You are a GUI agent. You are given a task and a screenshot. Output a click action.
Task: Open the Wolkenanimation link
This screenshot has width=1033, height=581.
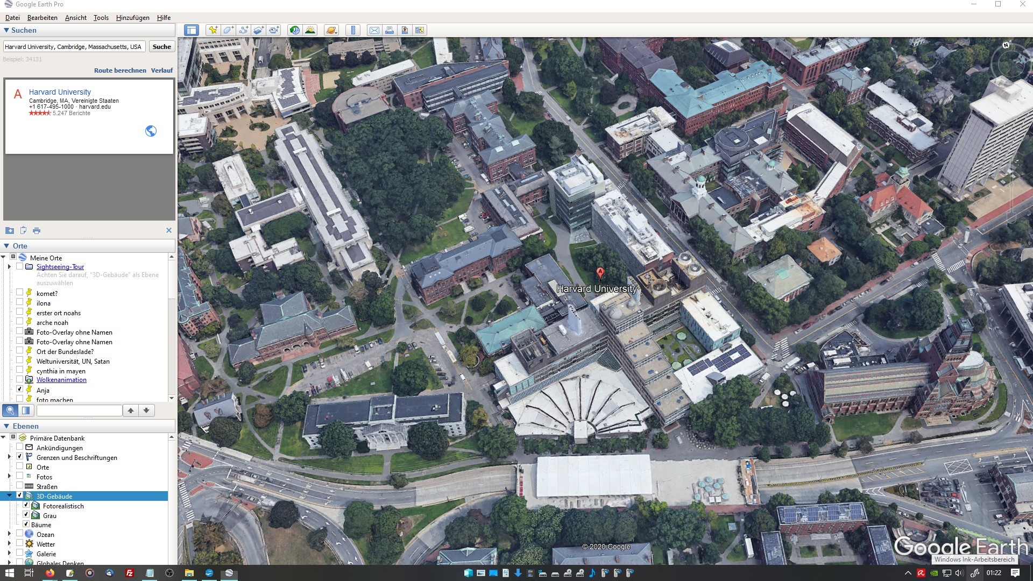(61, 380)
